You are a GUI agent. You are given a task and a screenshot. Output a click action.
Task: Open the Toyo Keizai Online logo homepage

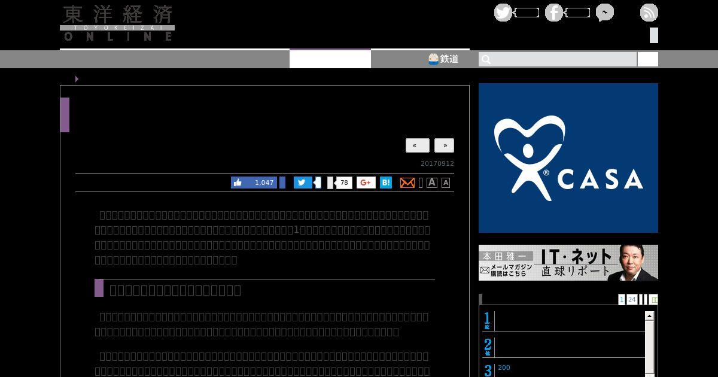(x=117, y=23)
